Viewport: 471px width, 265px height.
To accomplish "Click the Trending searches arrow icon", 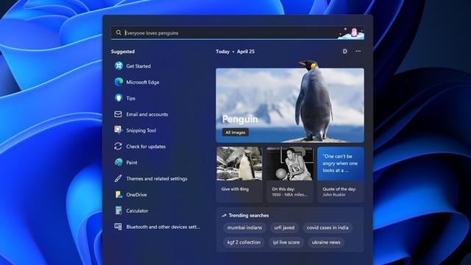I will pyautogui.click(x=224, y=216).
